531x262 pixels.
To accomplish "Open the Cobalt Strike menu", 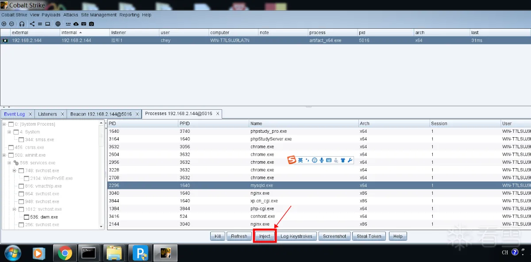I will [15, 15].
